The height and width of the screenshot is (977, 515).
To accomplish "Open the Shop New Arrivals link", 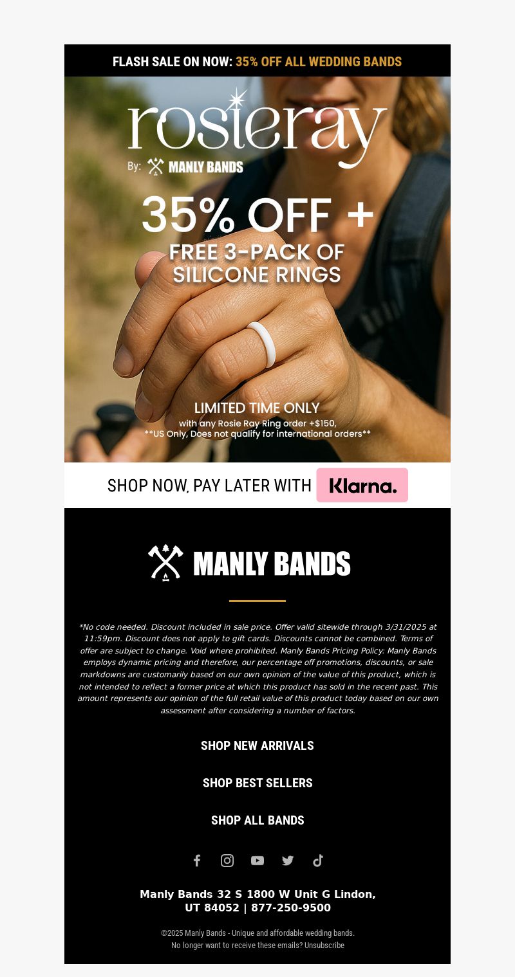I will pyautogui.click(x=257, y=745).
